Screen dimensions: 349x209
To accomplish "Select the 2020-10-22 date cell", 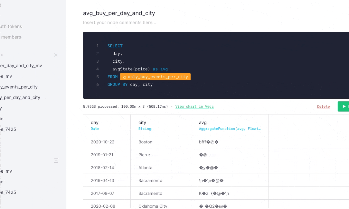I will point(103,142).
